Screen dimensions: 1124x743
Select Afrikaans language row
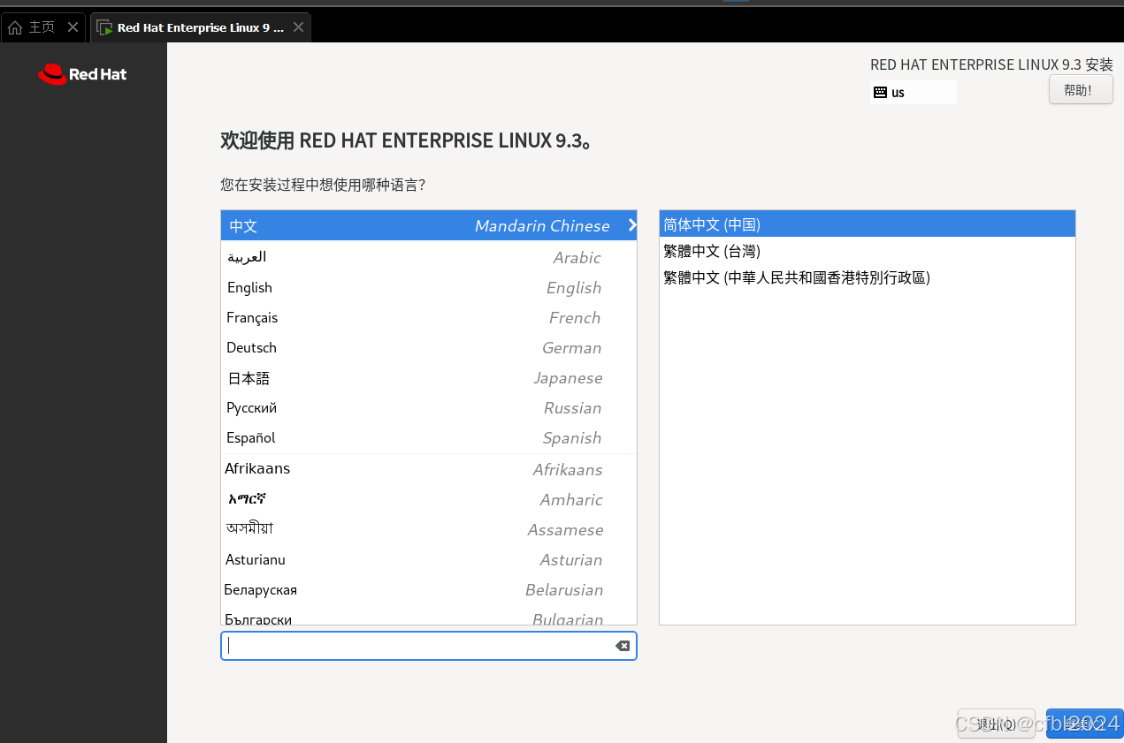click(x=429, y=469)
